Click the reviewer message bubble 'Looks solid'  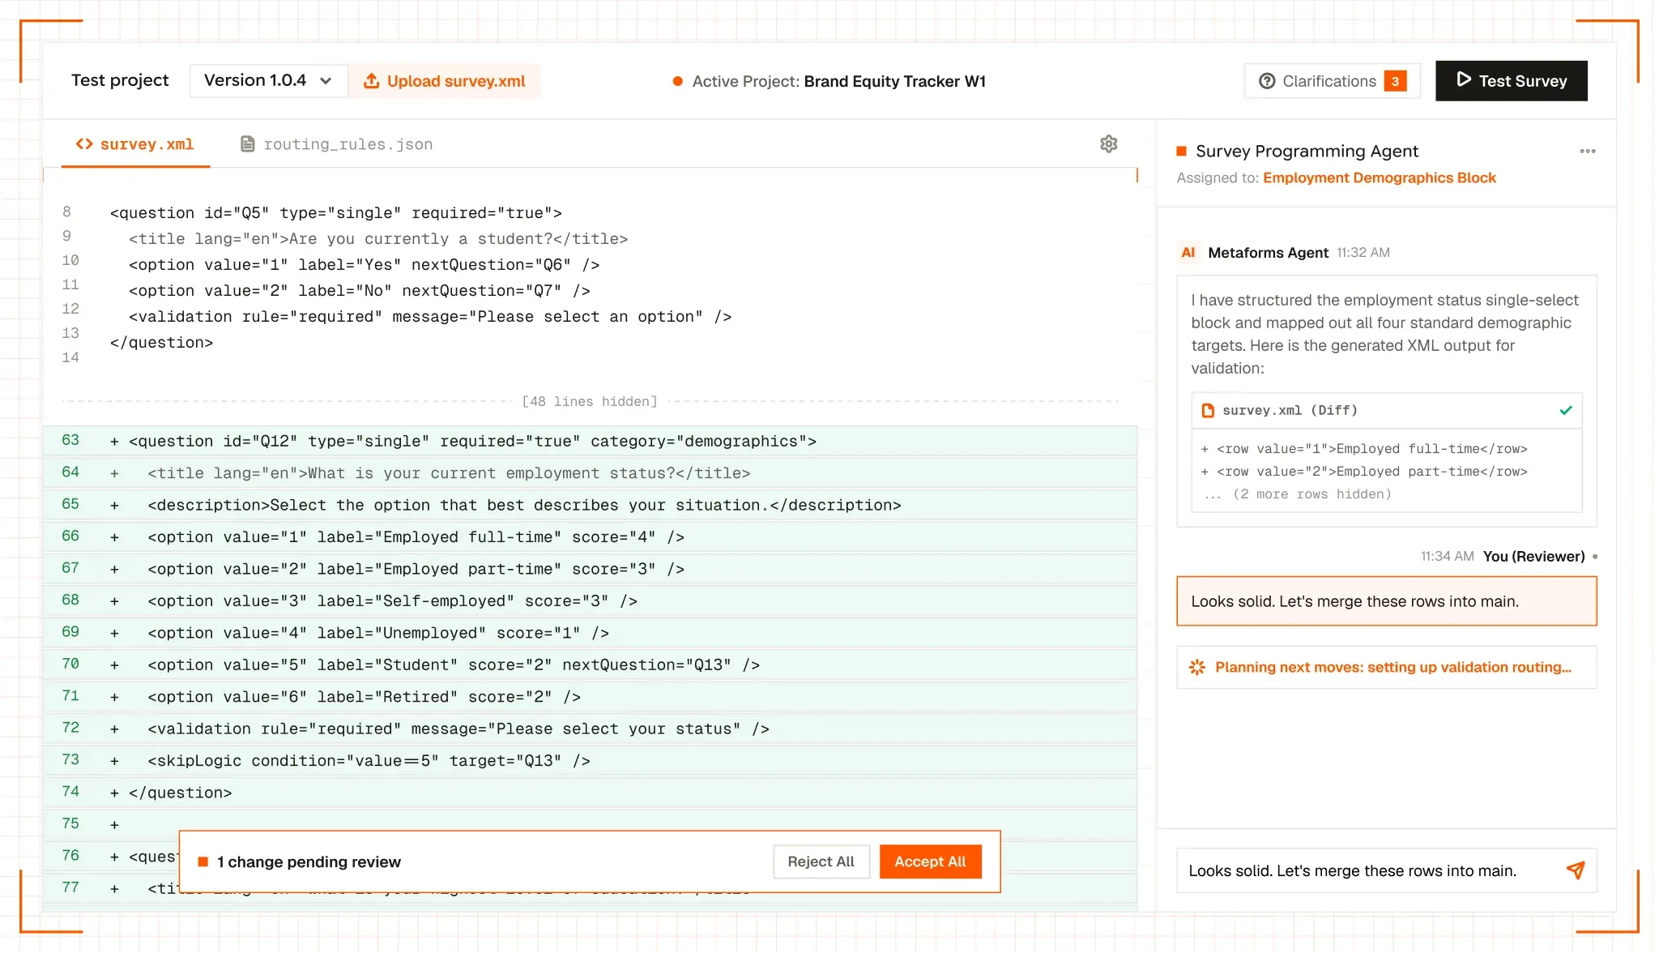pos(1386,601)
